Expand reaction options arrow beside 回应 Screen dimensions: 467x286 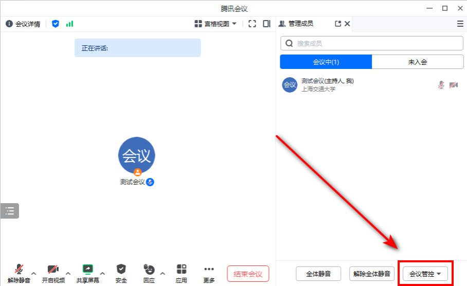coord(163,273)
